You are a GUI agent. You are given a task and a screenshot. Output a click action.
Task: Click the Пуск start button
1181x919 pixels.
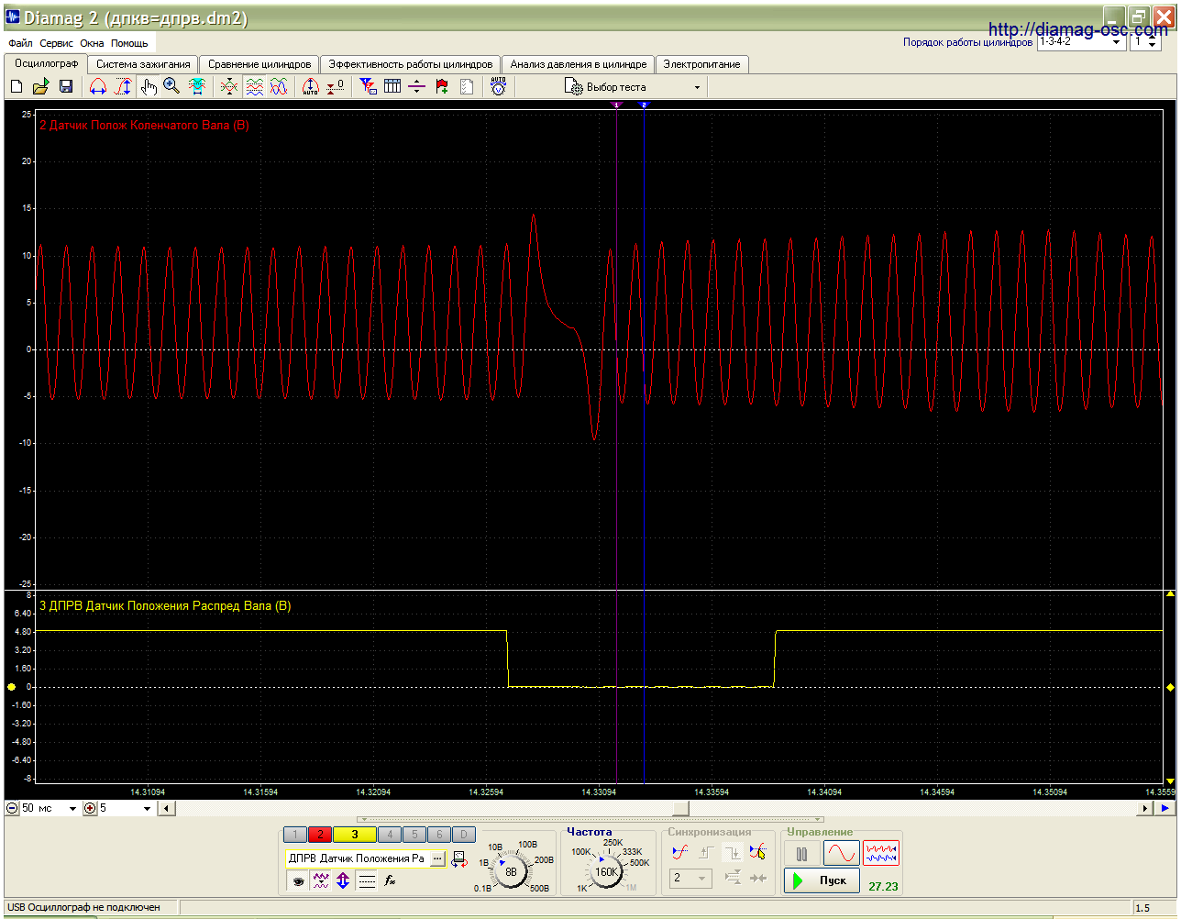point(822,880)
